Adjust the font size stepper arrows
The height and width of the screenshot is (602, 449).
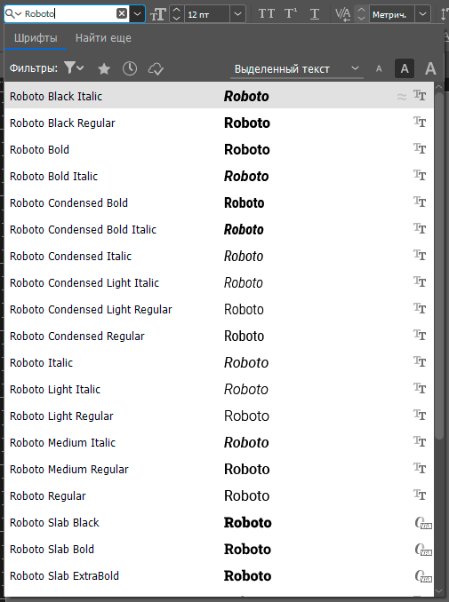(176, 14)
